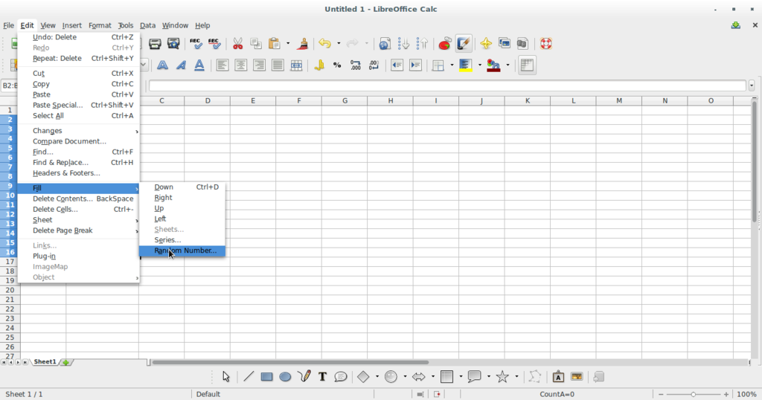This screenshot has height=400, width=762.
Task: Open the Undo history dropdown
Action: point(339,44)
